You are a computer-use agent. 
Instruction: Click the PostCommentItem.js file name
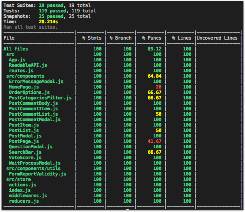(33, 109)
